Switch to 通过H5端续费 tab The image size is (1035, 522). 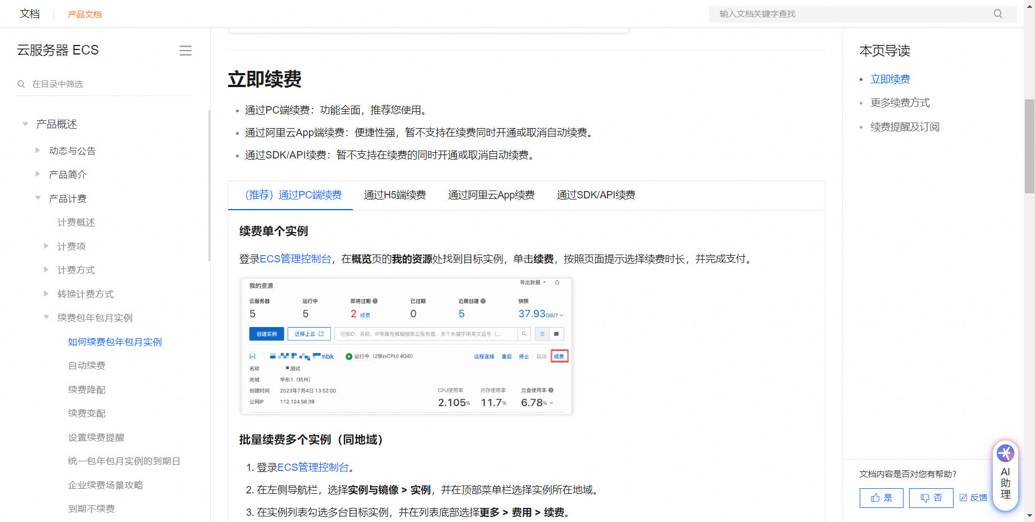(395, 195)
